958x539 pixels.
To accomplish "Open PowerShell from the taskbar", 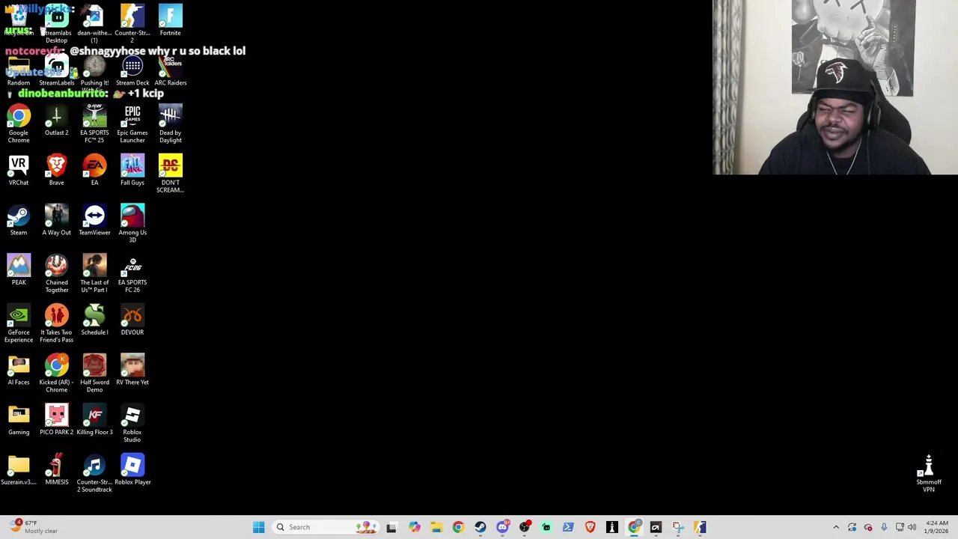I will 568,527.
